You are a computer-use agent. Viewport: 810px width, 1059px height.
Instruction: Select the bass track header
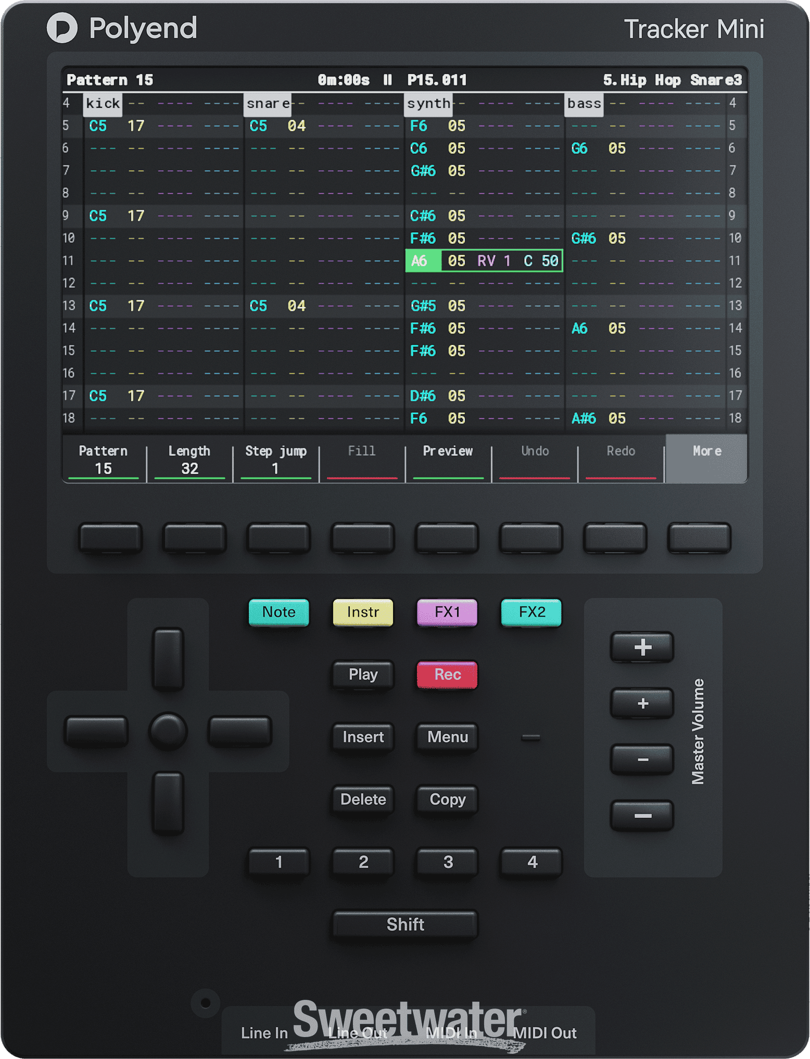tap(584, 104)
